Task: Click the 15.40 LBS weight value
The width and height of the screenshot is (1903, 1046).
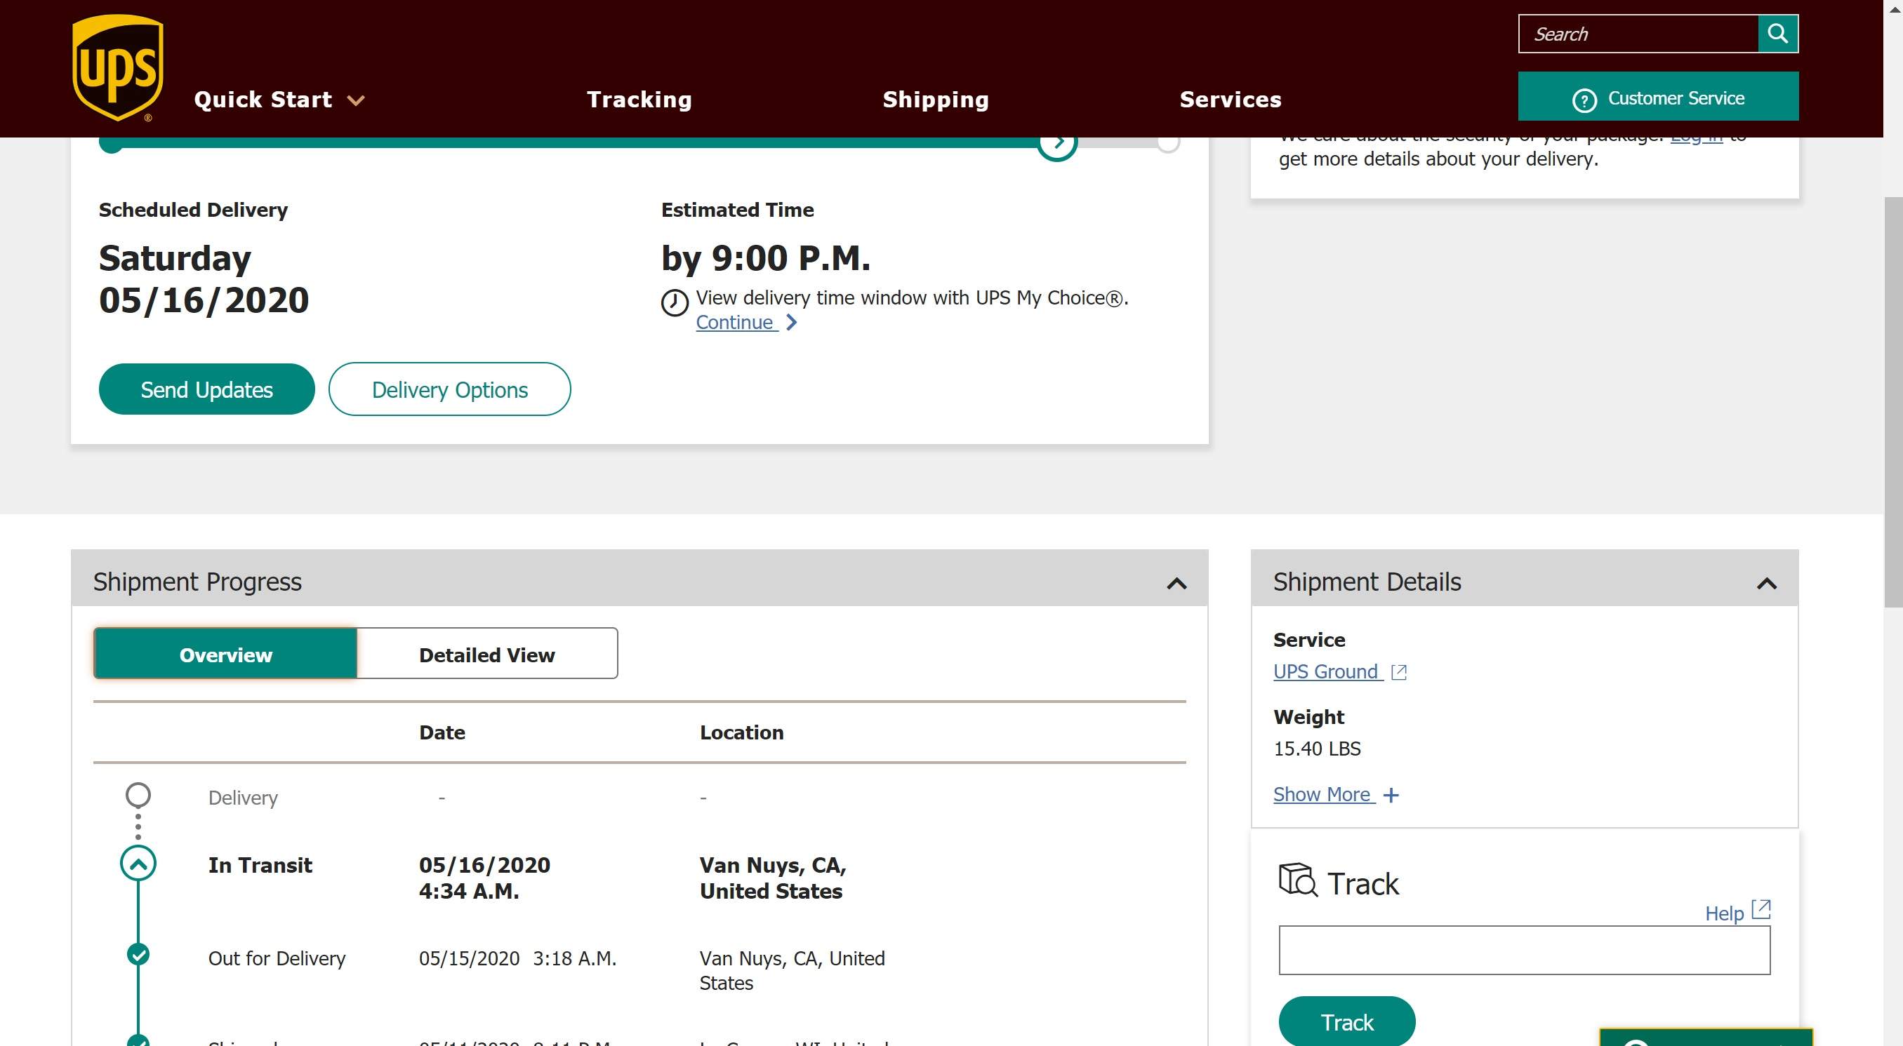Action: 1316,749
